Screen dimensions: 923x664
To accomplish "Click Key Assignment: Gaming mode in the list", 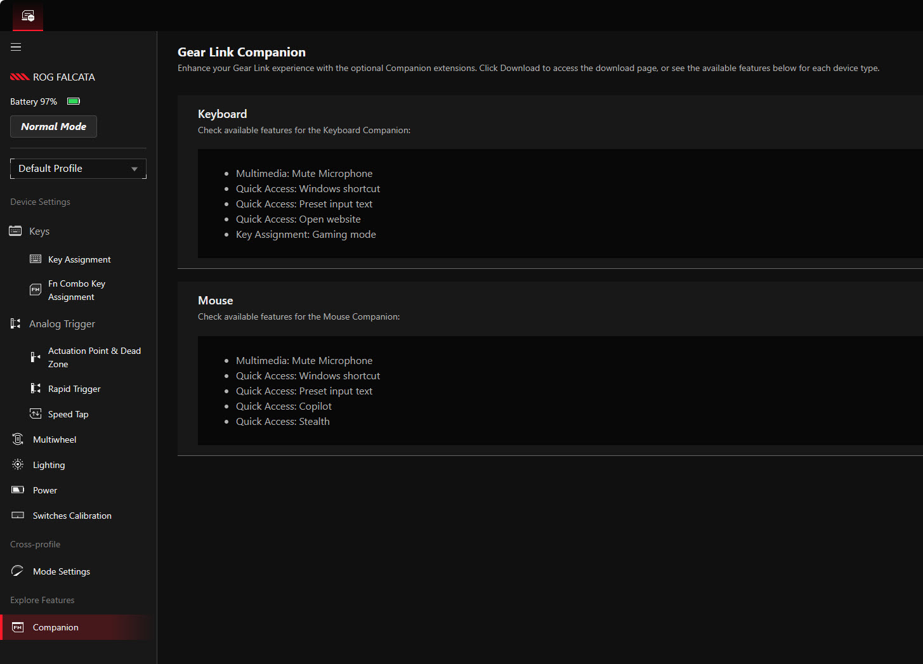I will tap(306, 235).
